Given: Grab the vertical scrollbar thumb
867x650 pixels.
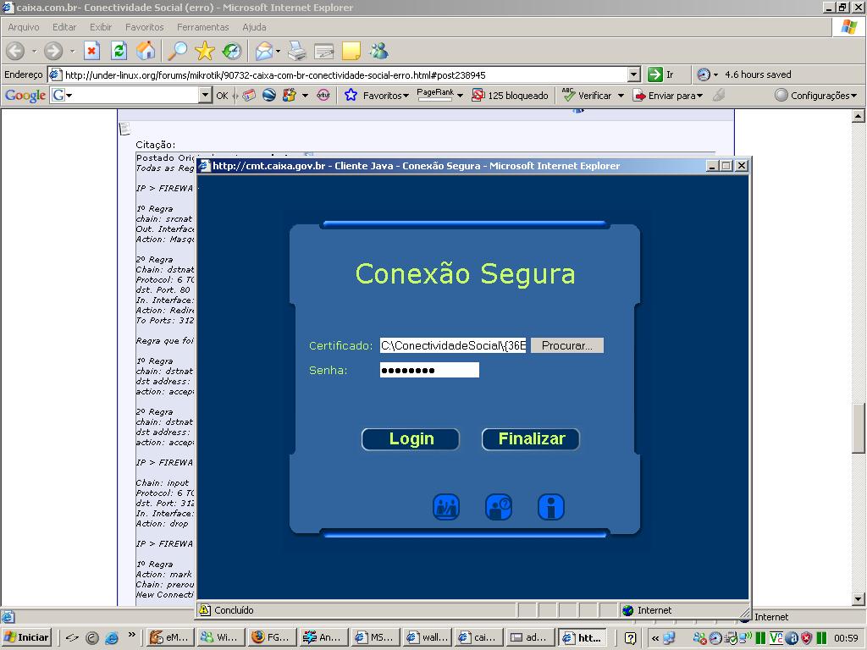Looking at the screenshot, I should pyautogui.click(x=859, y=428).
